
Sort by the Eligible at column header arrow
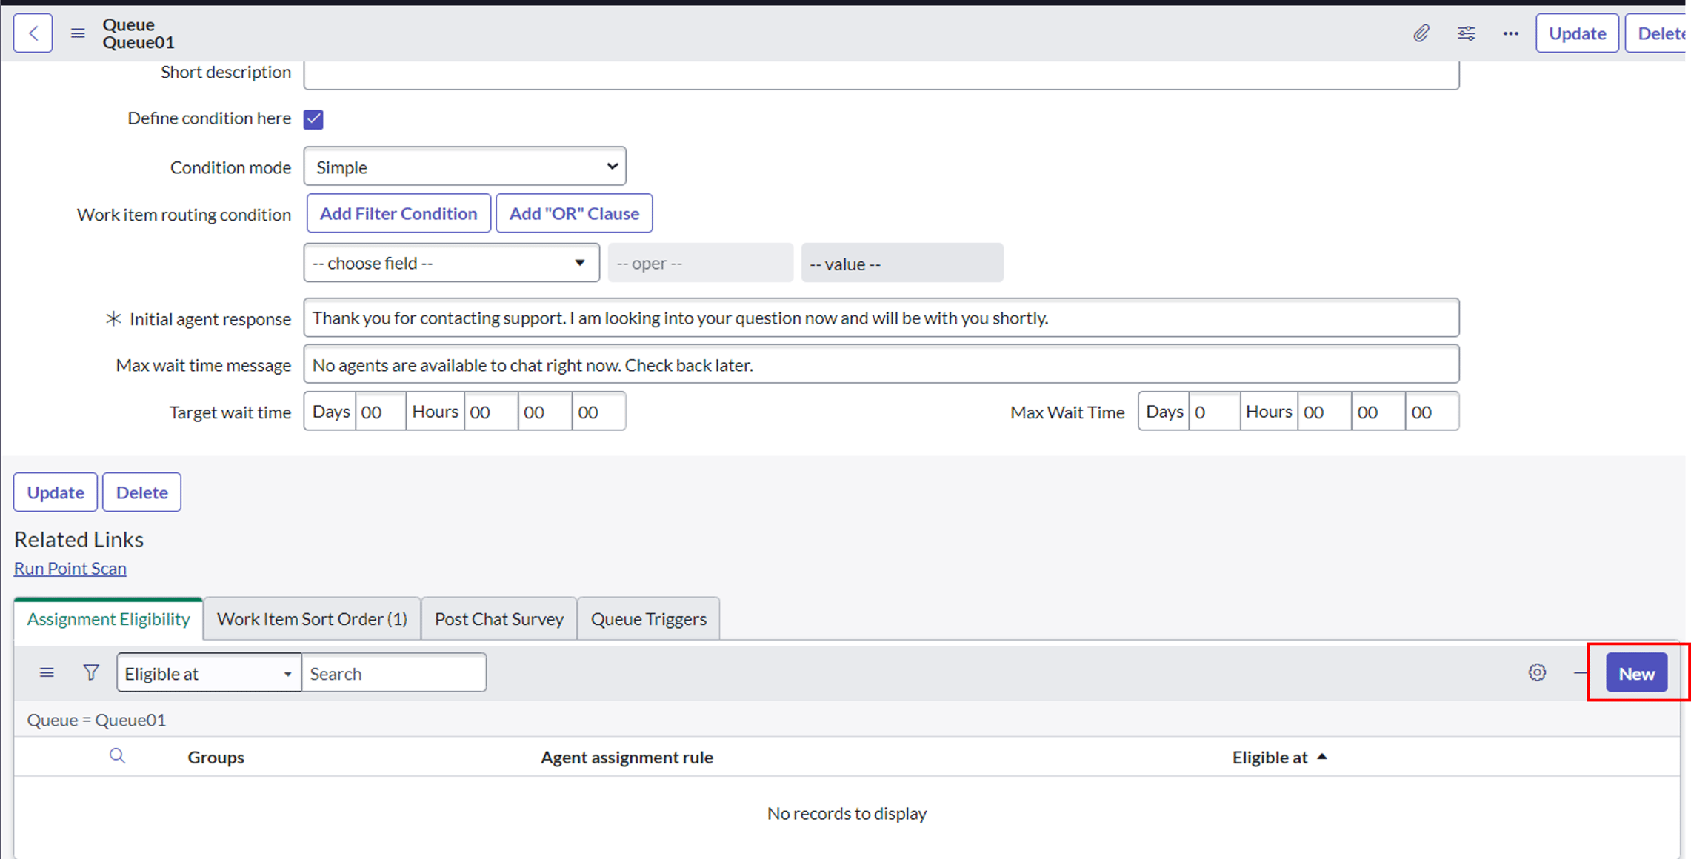(x=1323, y=756)
